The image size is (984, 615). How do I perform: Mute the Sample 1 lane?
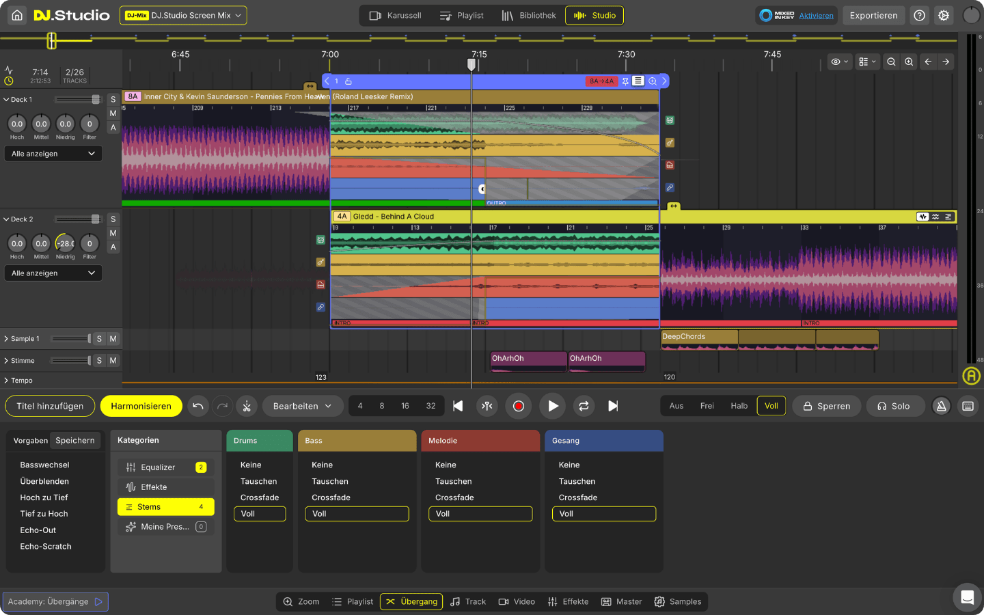click(113, 339)
